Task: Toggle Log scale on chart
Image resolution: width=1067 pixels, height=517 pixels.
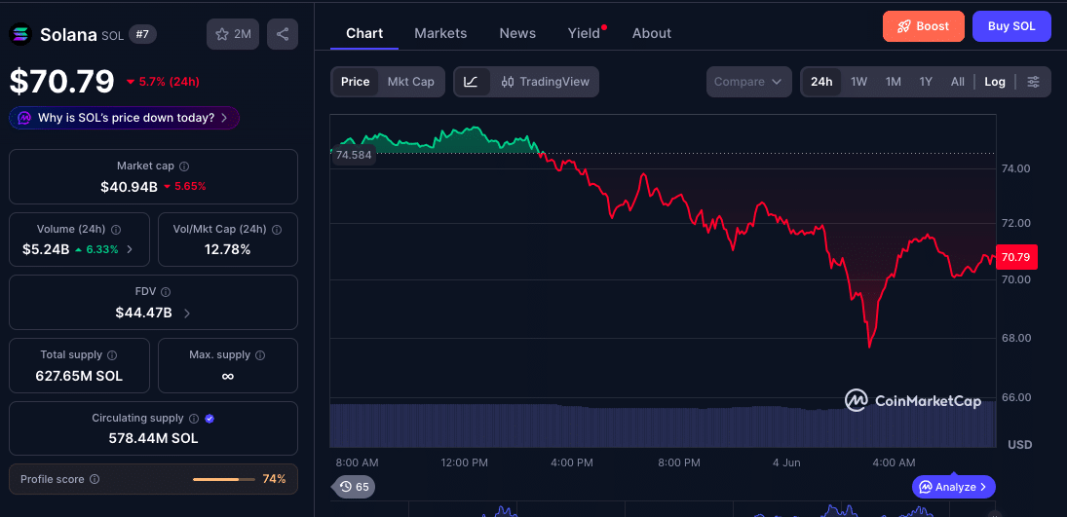Action: tap(995, 82)
